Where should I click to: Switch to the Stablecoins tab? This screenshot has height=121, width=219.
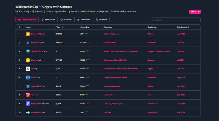pyautogui.click(x=48, y=20)
